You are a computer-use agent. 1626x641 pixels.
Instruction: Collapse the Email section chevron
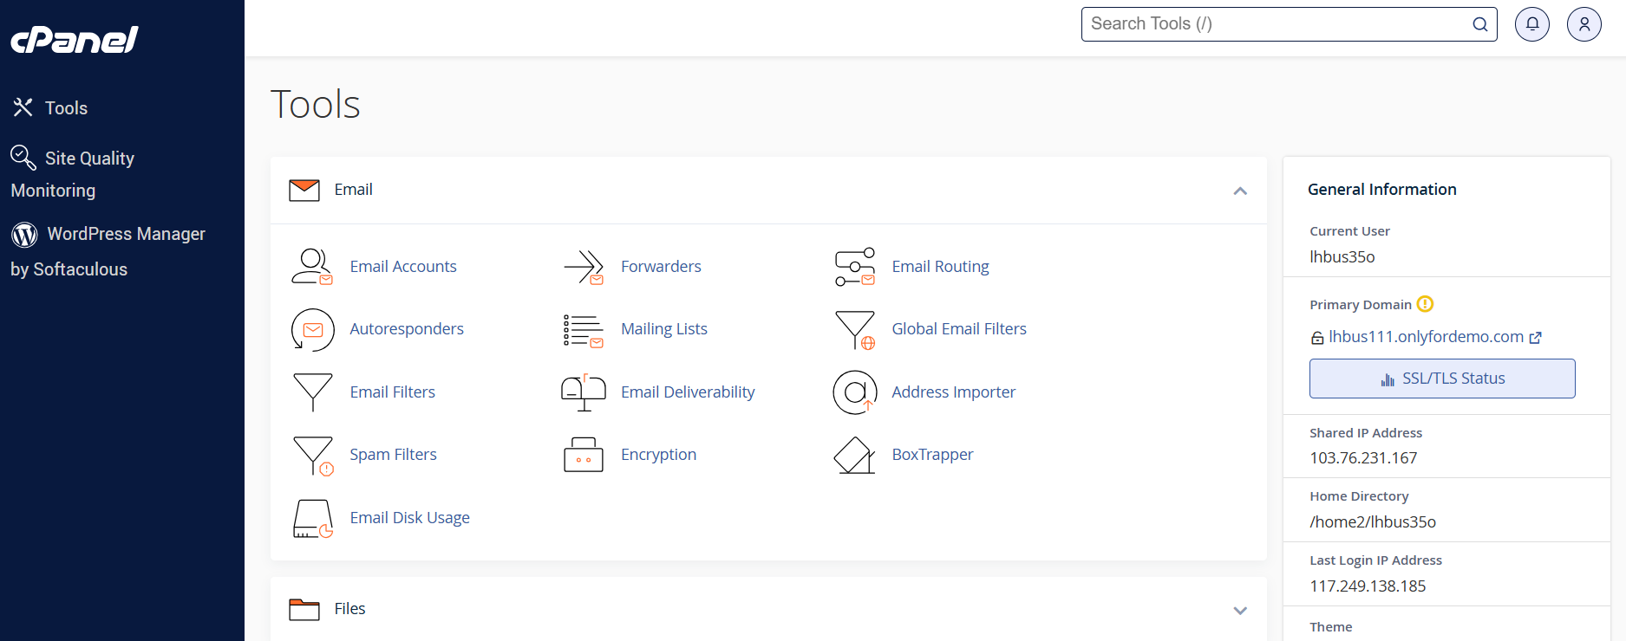pyautogui.click(x=1240, y=191)
